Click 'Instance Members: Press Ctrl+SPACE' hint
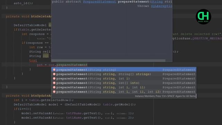The width and height of the screenshot is (222, 125). (165, 96)
